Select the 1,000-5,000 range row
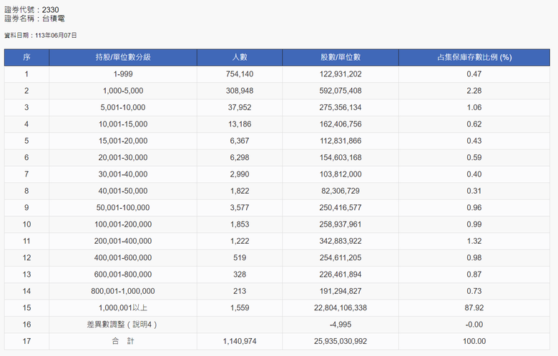Viewport: 558px width, 356px height. pyautogui.click(x=278, y=91)
